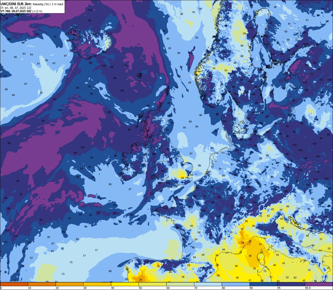Click the 90–95 legend color swatch
This screenshot has width=333, height=290.
pyautogui.click(x=264, y=284)
